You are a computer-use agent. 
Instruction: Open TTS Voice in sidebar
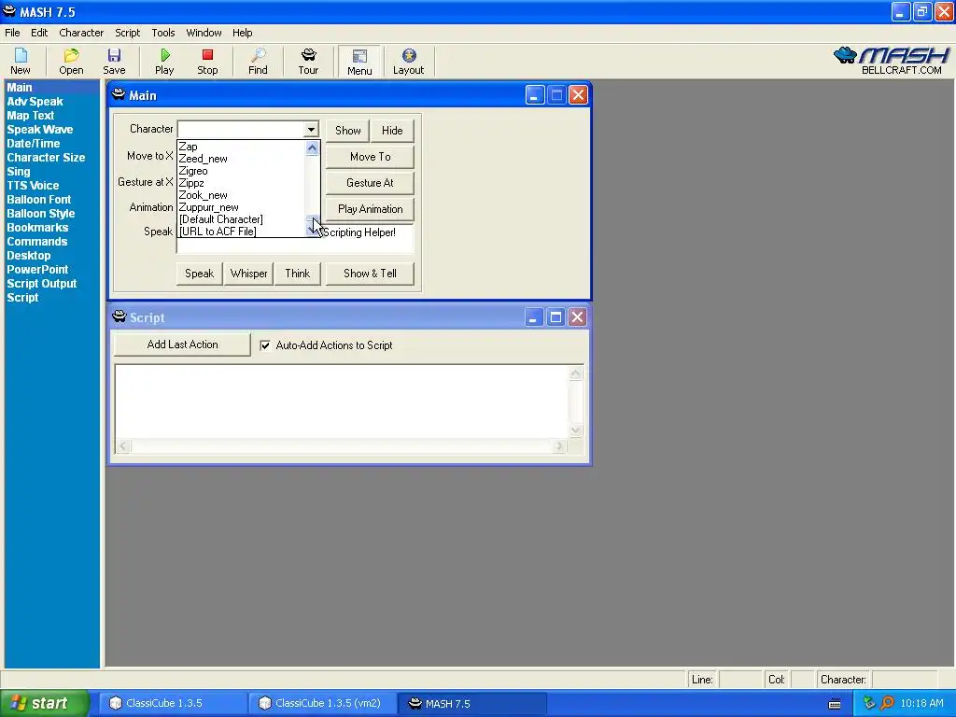(x=33, y=186)
